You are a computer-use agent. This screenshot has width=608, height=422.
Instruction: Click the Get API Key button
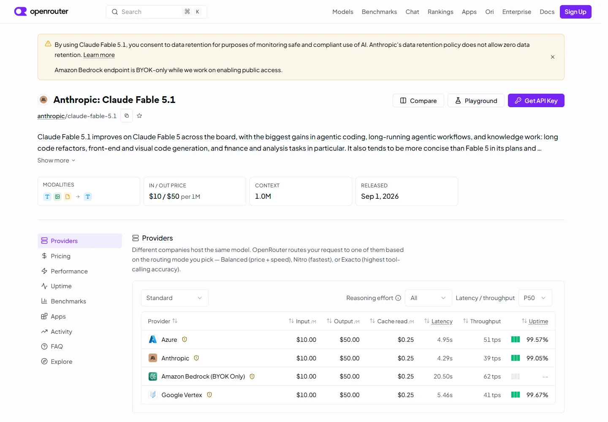coord(536,100)
